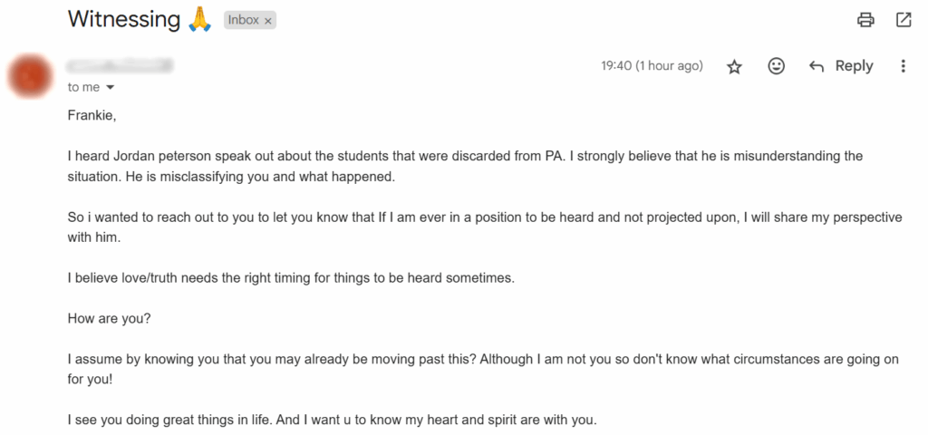Click the blurred sender name
The height and width of the screenshot is (435, 928).
(120, 66)
